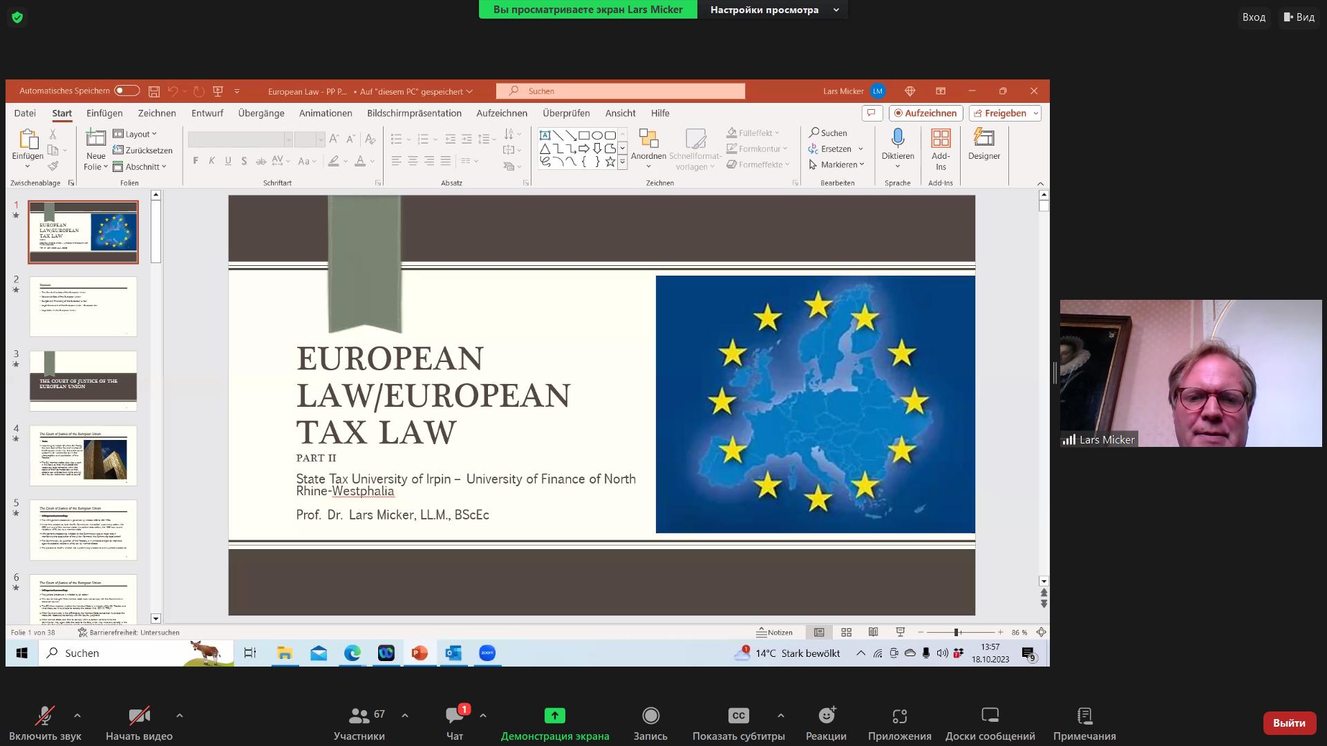The image size is (1327, 746).
Task: Open the Entwurf ribbon tab
Action: coord(207,113)
